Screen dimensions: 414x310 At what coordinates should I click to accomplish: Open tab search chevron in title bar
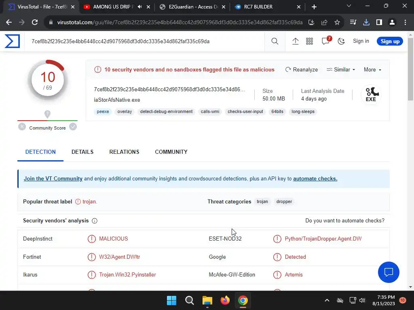(349, 6)
